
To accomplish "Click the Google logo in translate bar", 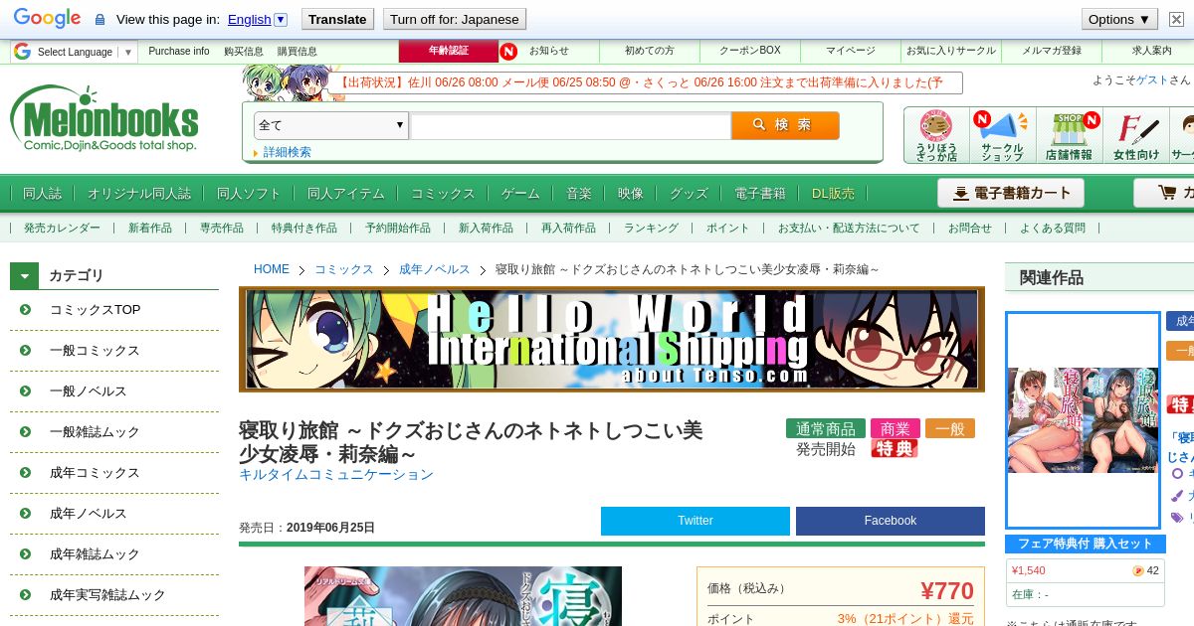I will click(x=47, y=19).
